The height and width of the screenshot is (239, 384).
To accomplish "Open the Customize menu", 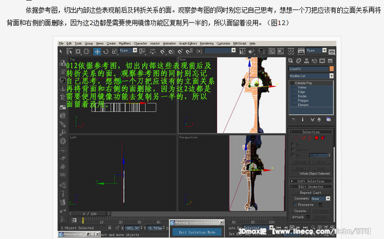I will tap(223, 44).
